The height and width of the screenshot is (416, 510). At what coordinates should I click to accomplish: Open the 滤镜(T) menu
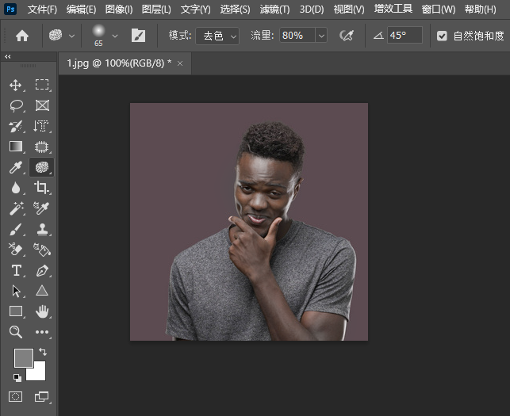[274, 10]
